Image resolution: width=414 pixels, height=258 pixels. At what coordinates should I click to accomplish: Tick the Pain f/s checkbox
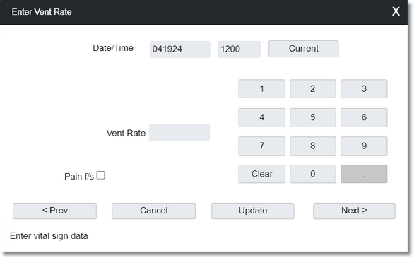tap(100, 175)
